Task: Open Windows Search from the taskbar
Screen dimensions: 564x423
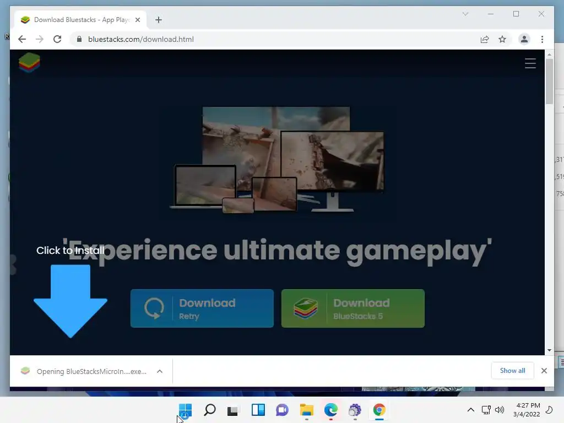Action: coord(210,410)
